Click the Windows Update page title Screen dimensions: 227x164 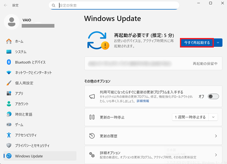point(113,19)
